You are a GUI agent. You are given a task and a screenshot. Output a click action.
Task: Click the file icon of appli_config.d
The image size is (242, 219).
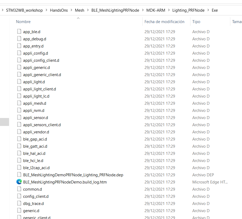(x=19, y=53)
